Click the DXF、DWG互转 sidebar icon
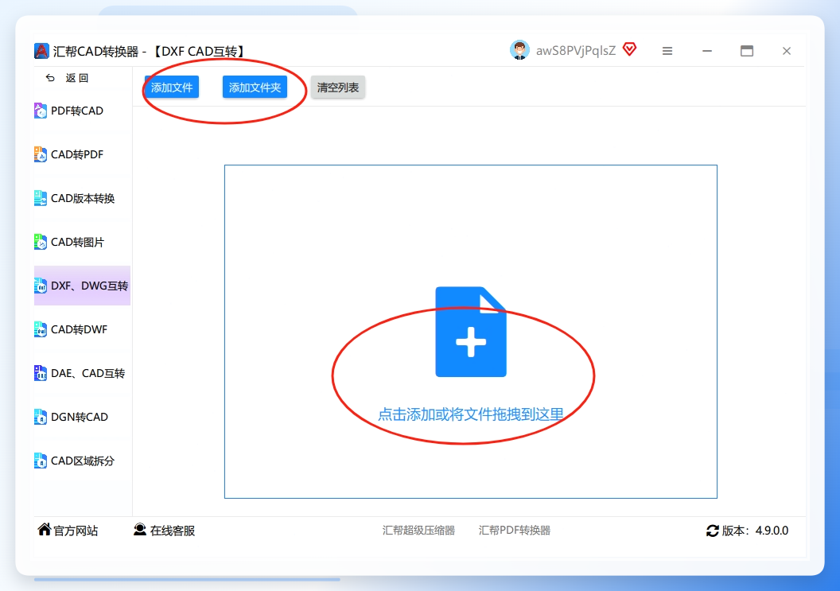 [41, 286]
